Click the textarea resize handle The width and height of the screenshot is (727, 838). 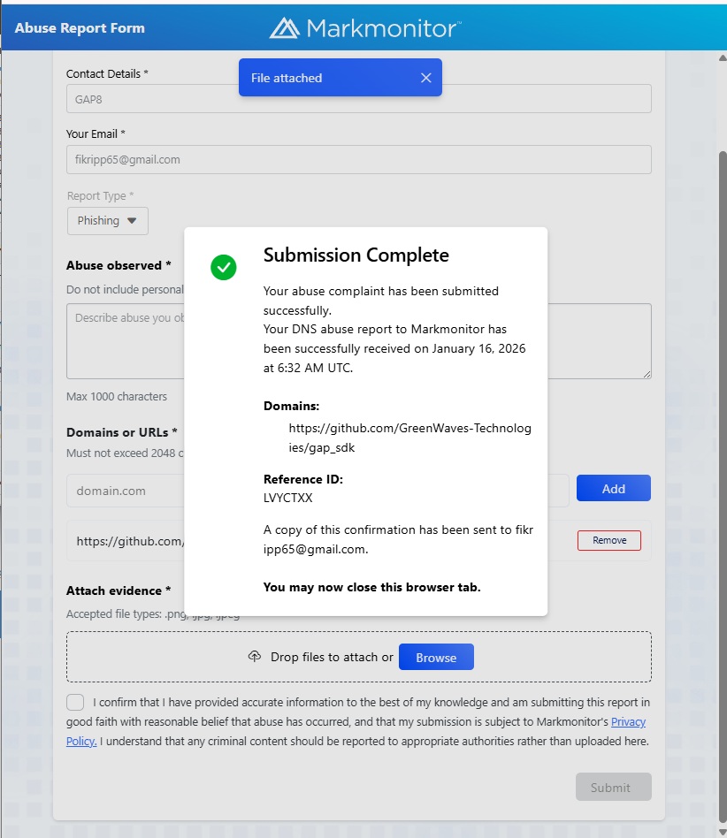pos(647,374)
